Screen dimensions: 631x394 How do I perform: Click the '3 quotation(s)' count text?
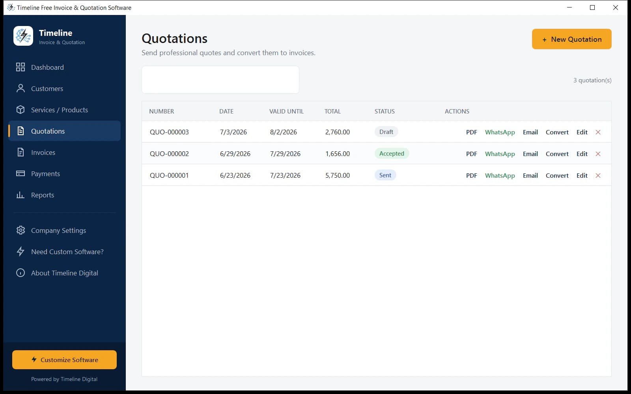coord(592,80)
